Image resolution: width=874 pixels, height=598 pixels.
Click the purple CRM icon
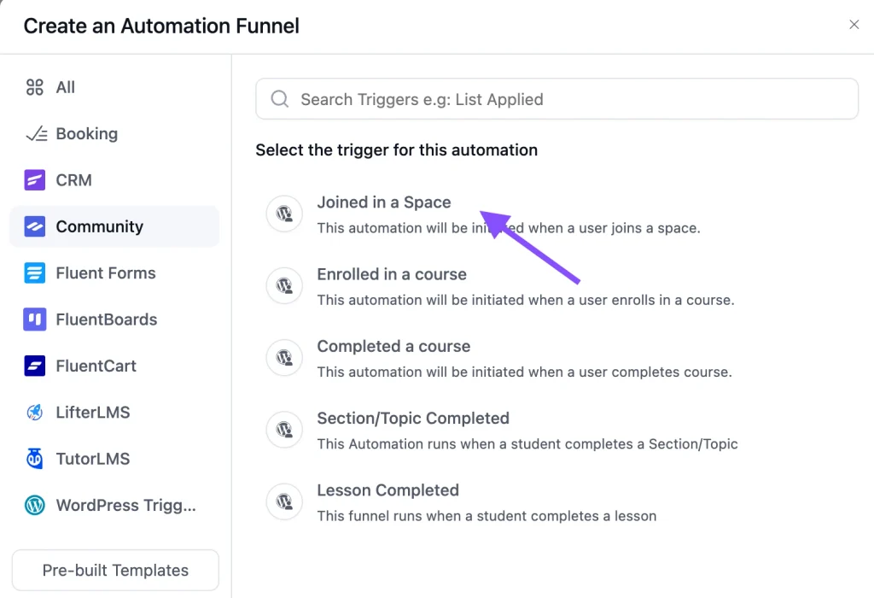click(34, 180)
